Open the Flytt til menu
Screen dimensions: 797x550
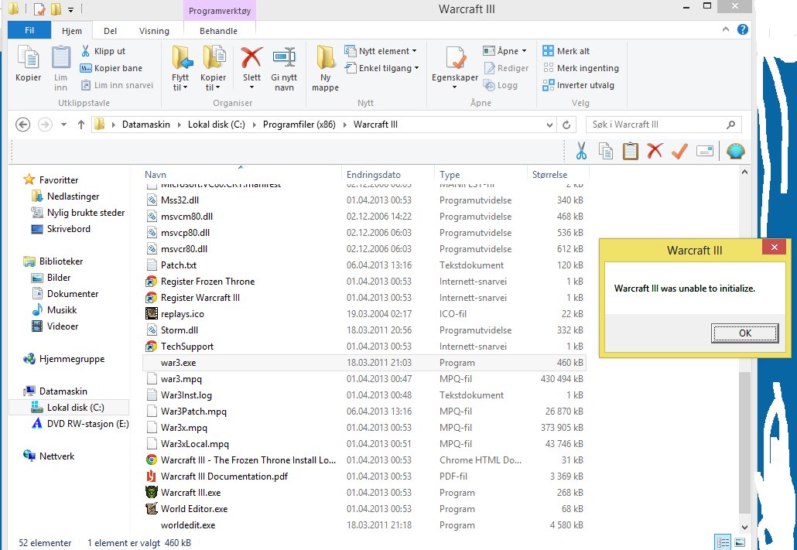coord(180,68)
